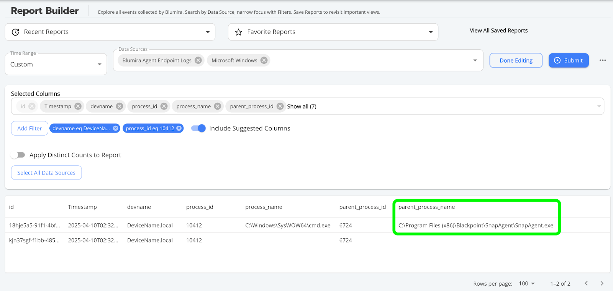Screen dimensions: 613x291
Task: Click Done Editing
Action: 516,60
